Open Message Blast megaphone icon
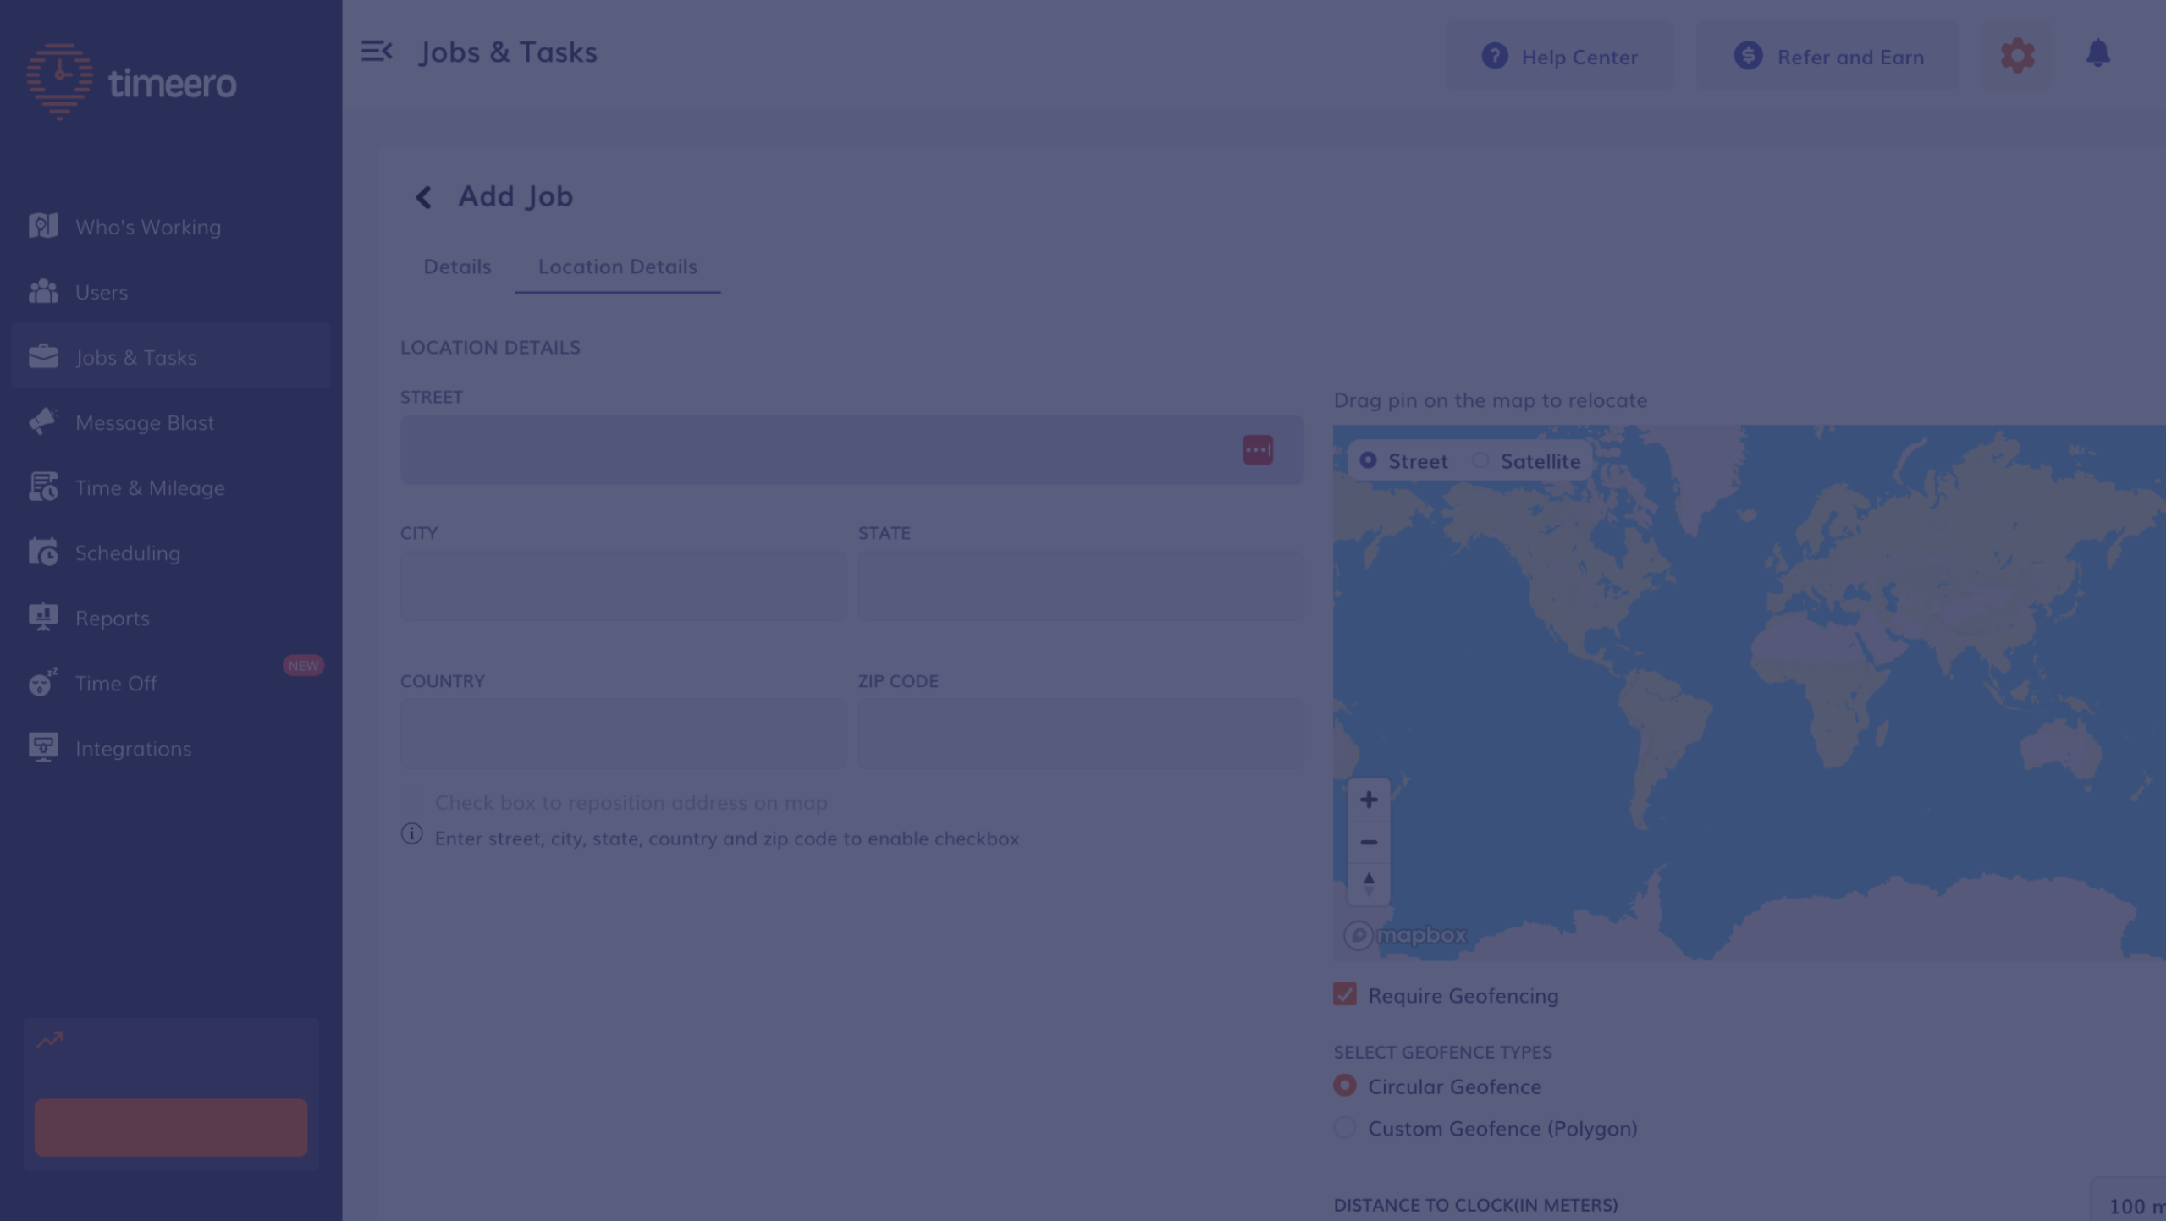This screenshot has height=1221, width=2166. [x=43, y=421]
